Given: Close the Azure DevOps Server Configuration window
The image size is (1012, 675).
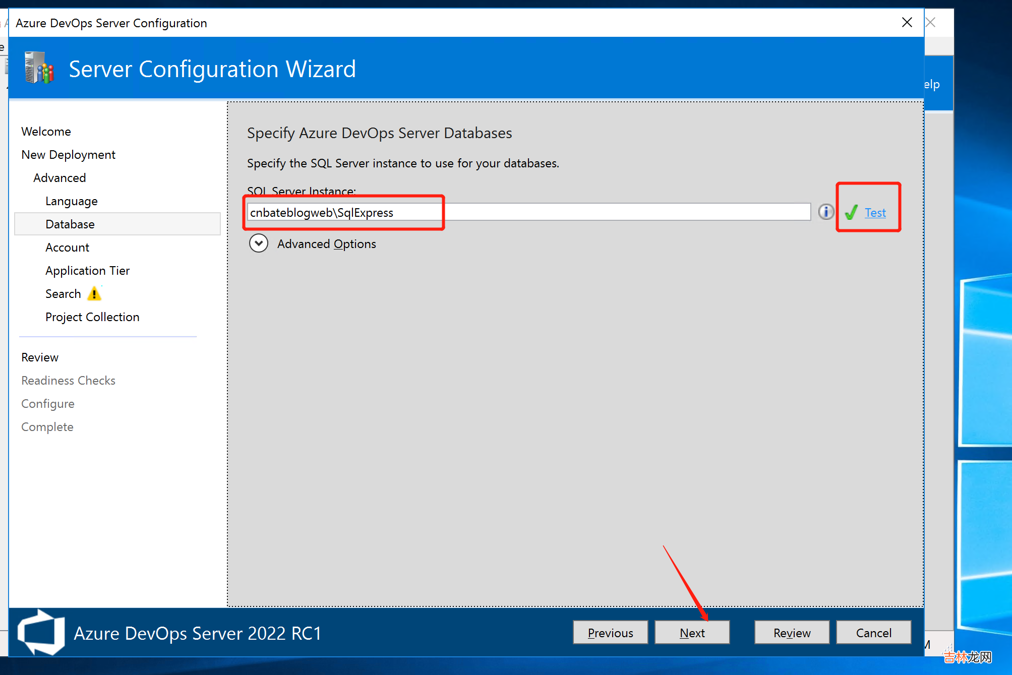Looking at the screenshot, I should (x=907, y=22).
